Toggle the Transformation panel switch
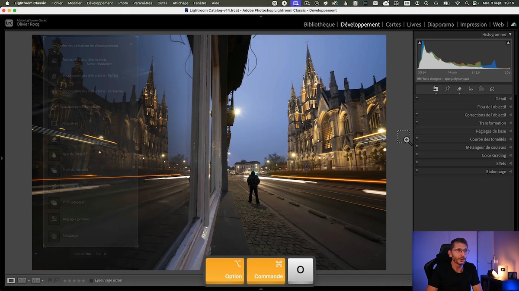Image resolution: width=519 pixels, height=291 pixels. click(416, 122)
